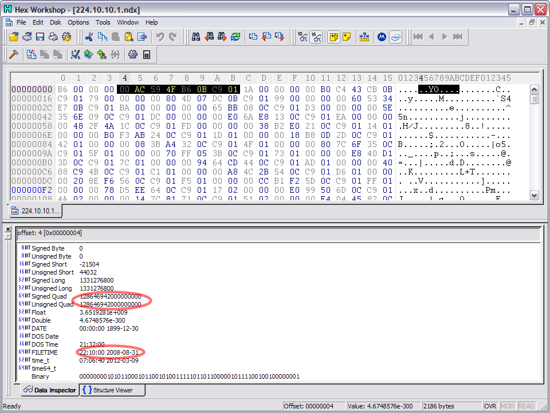Open the Disk menu
The height and width of the screenshot is (413, 550).
(56, 22)
